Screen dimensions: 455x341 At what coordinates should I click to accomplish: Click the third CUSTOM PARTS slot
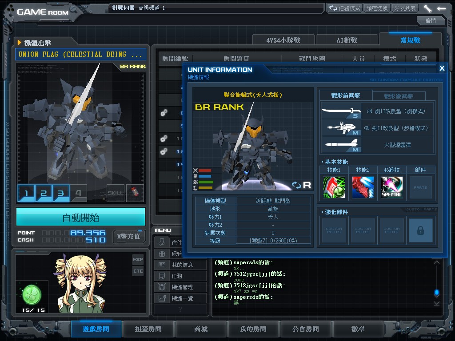click(392, 230)
